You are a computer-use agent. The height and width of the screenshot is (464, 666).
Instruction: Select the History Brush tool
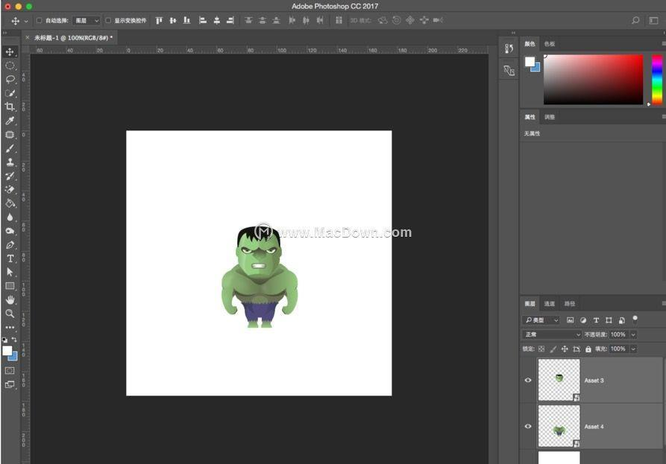10,176
